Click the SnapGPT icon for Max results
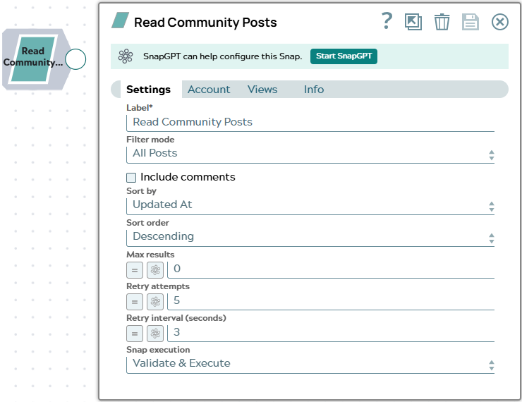Screen dimensions: 522x402 coord(155,270)
